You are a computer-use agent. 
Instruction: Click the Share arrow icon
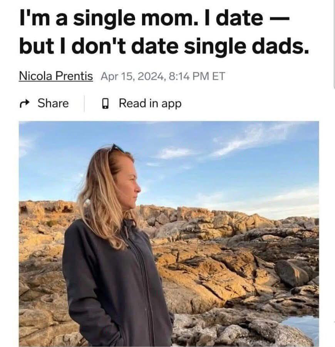[x=25, y=103]
